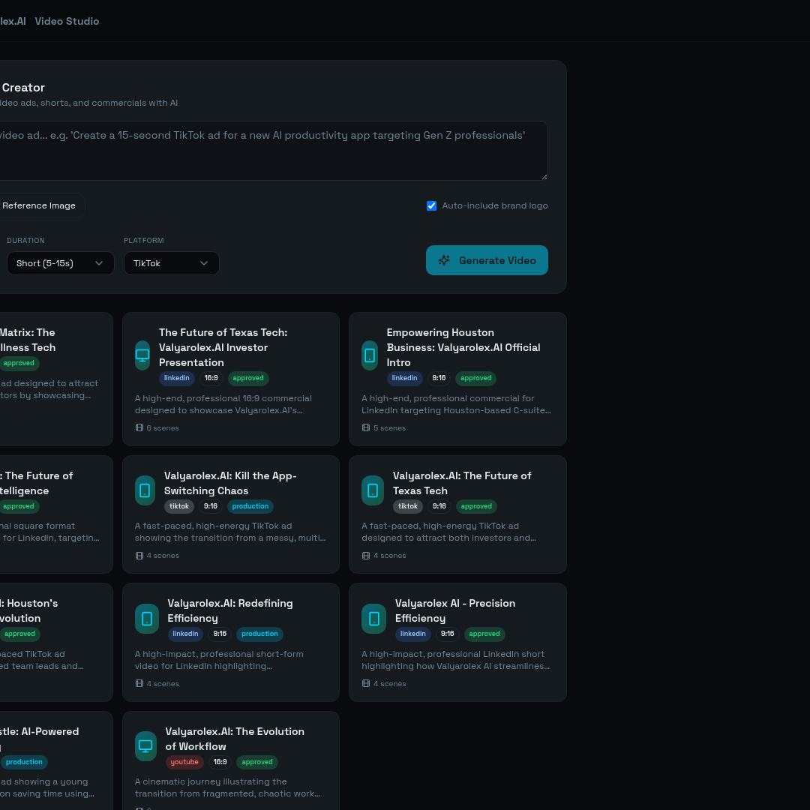Click production badge on Redefining Efficiency card
Image resolution: width=810 pixels, height=810 pixels.
(259, 634)
